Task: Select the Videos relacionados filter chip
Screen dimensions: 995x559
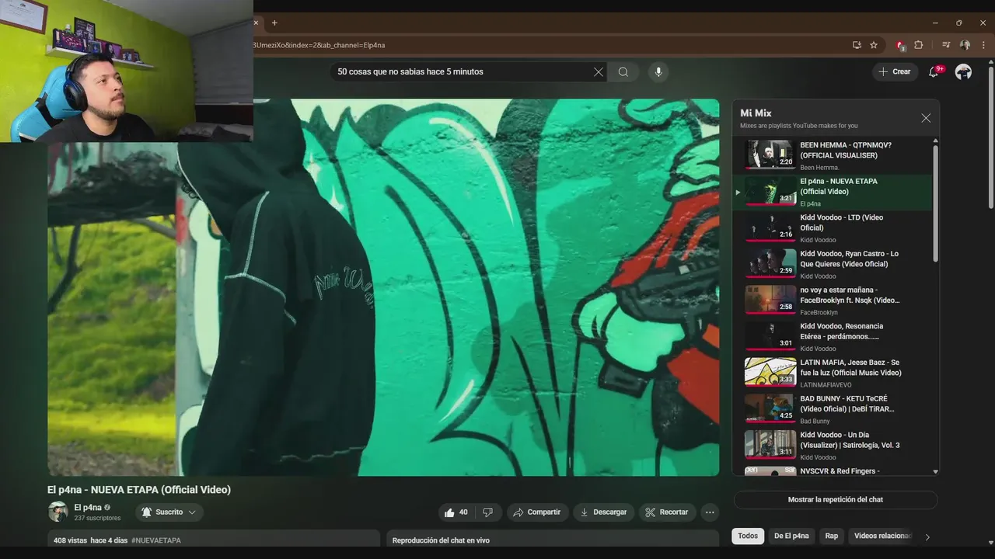Action: click(882, 536)
